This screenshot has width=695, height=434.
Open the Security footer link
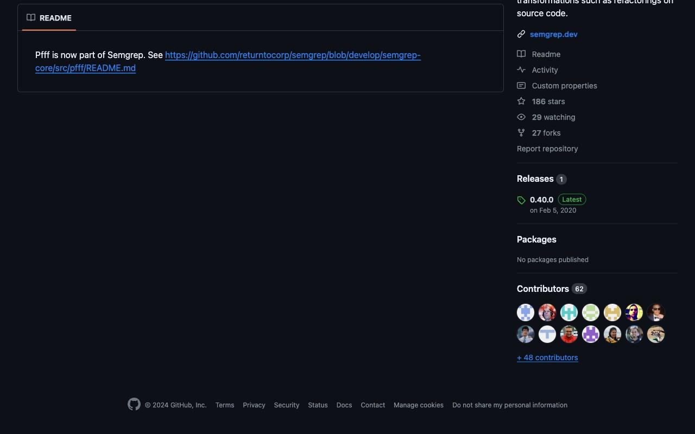click(287, 405)
